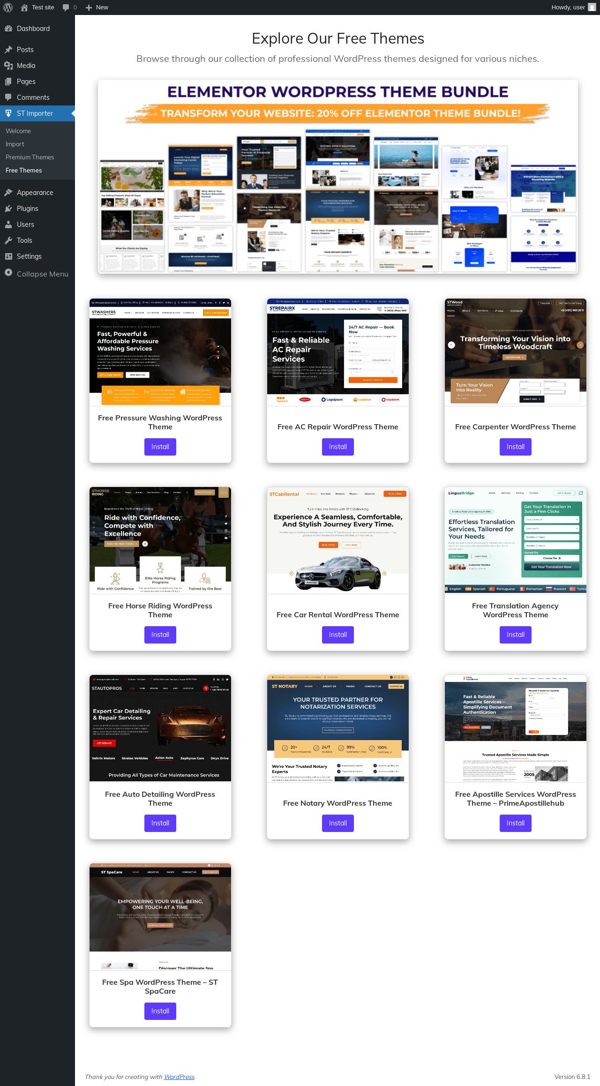Viewport: 600px width, 1086px height.
Task: Open the Plugins menu
Action: pos(37,209)
